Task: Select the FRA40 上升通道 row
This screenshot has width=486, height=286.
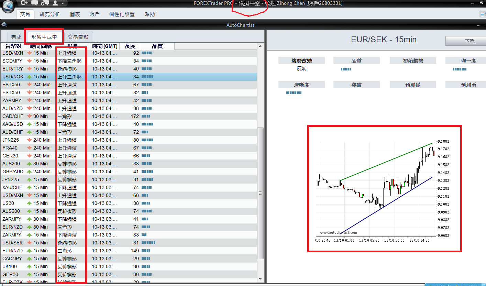Action: point(129,148)
